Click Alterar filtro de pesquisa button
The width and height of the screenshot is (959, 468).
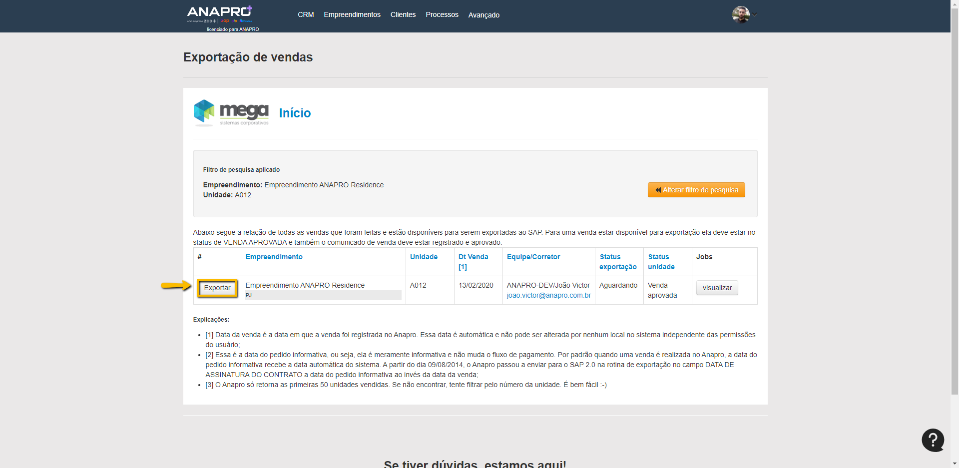[696, 190]
